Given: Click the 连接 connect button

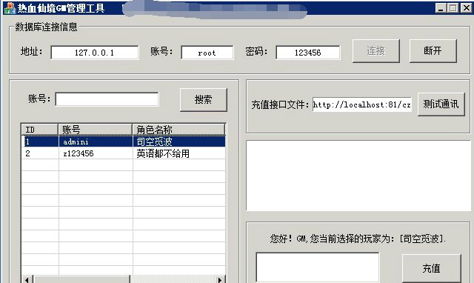Looking at the screenshot, I should tap(376, 51).
